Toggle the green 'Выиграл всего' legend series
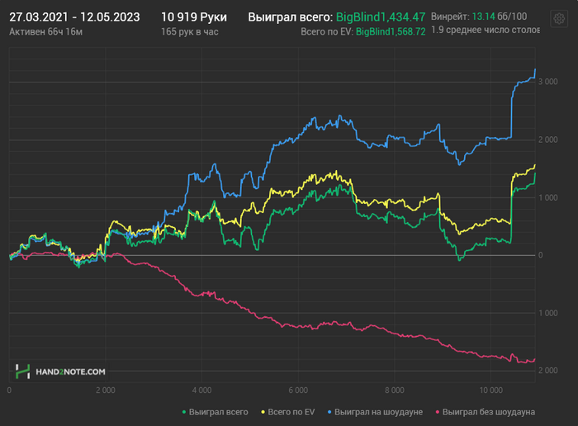The width and height of the screenshot is (578, 426). click(216, 412)
